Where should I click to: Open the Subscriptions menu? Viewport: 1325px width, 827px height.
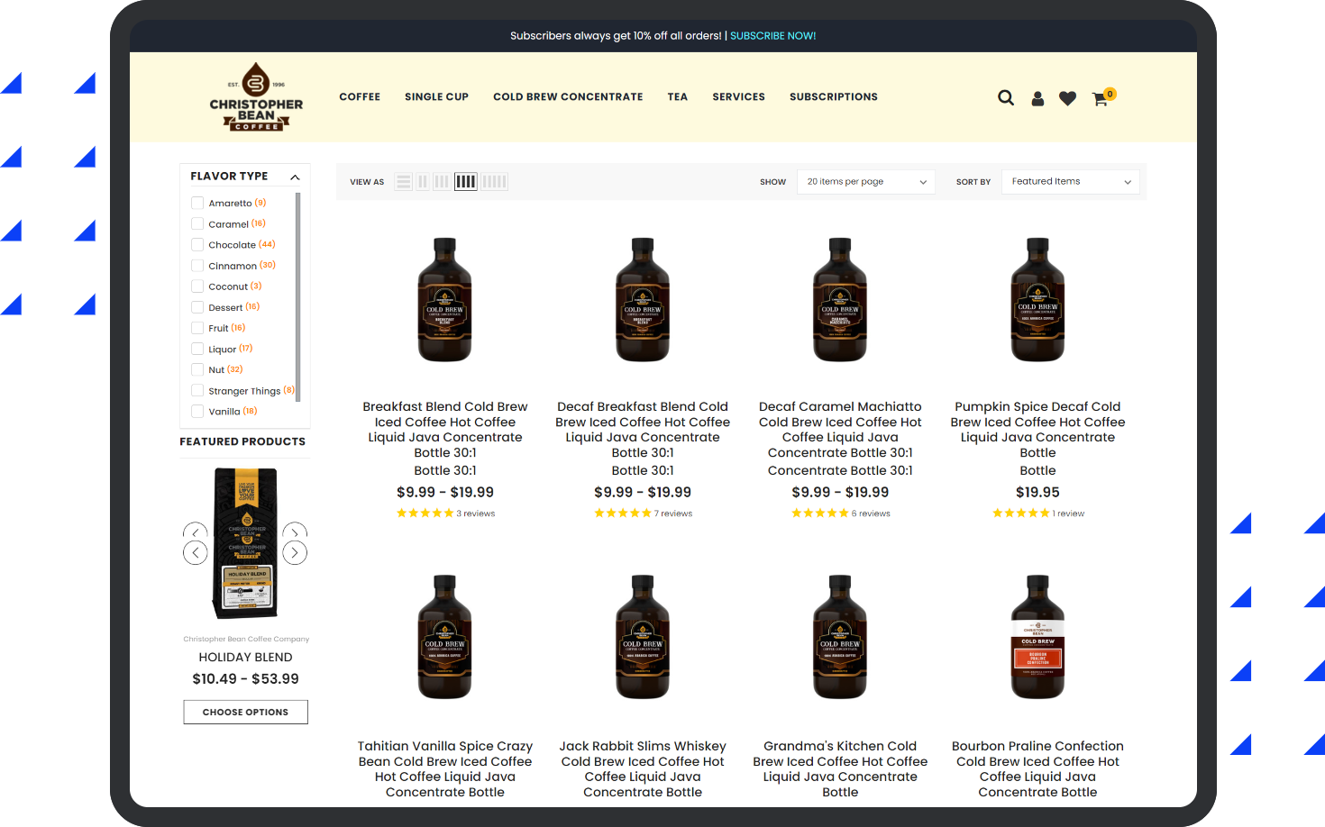pos(834,97)
